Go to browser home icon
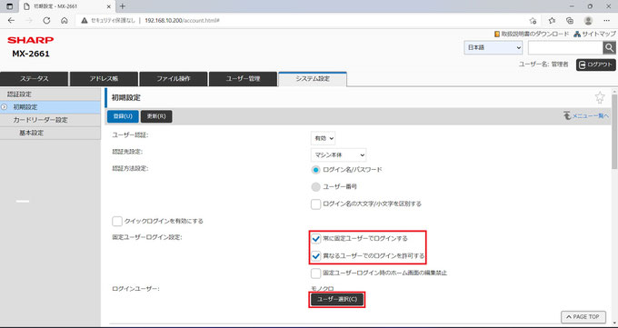The height and width of the screenshot is (328, 618). [65, 21]
